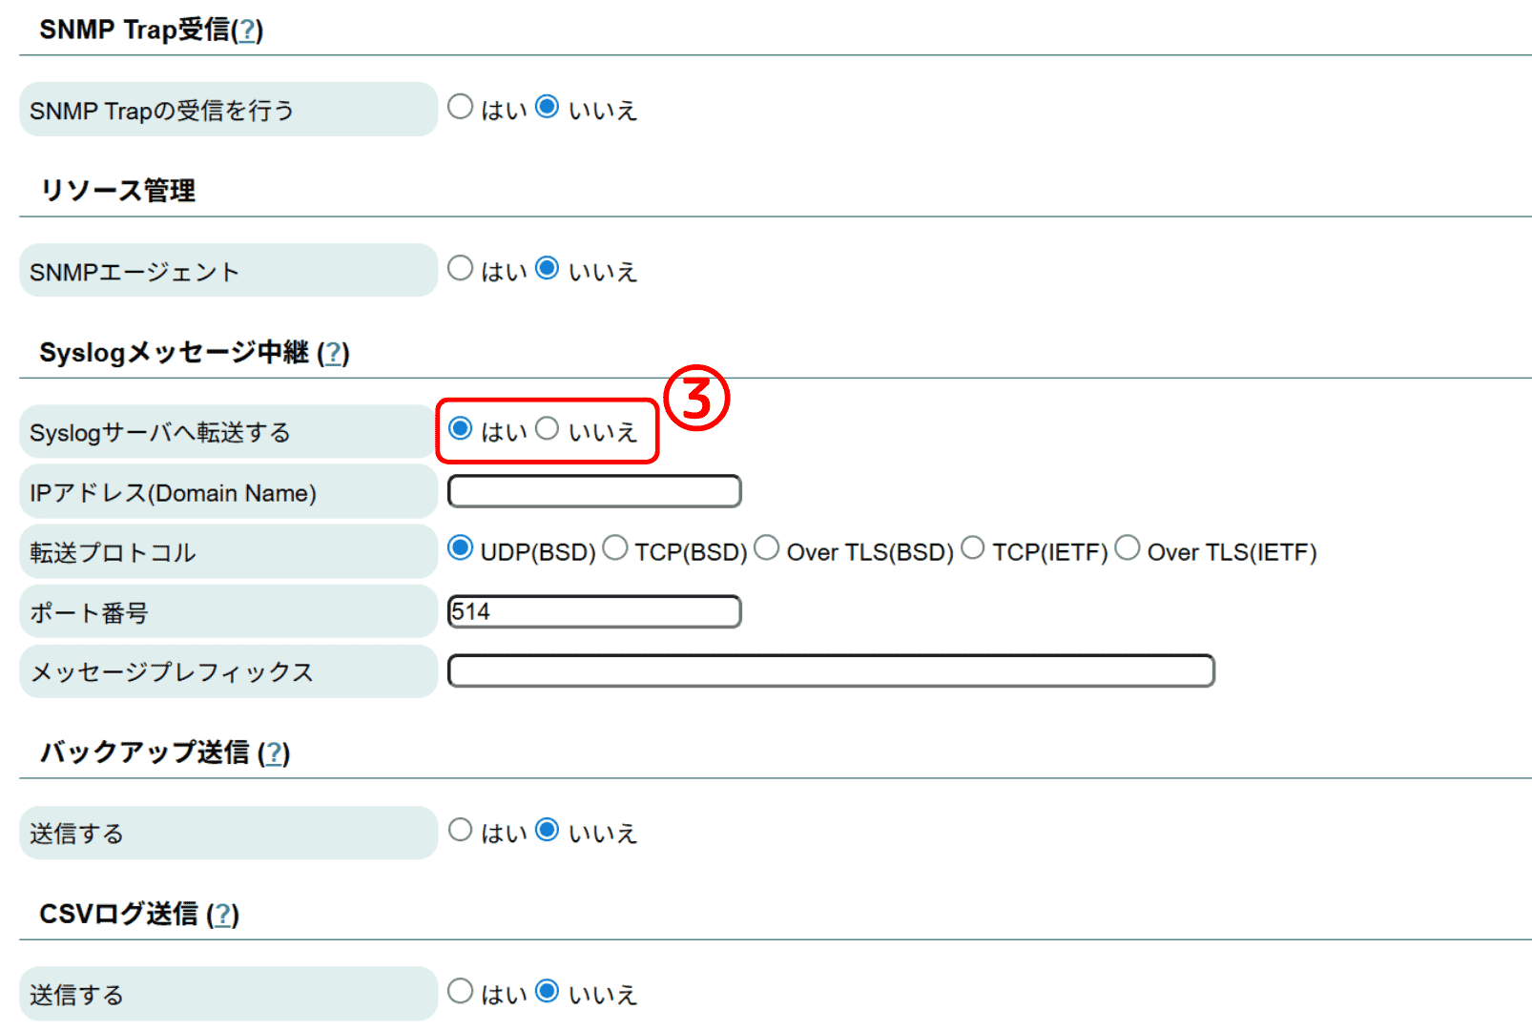Select いいえ for SNMP Trap reception

[x=548, y=107]
